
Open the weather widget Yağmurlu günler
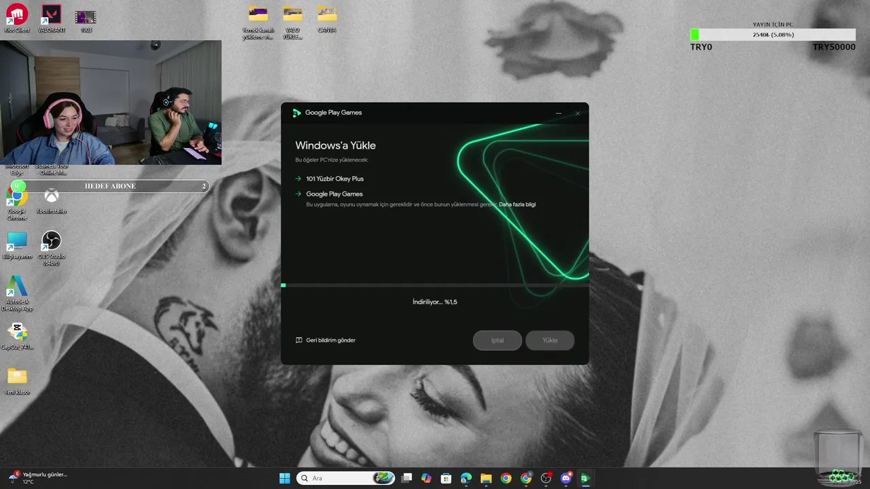[x=37, y=478]
